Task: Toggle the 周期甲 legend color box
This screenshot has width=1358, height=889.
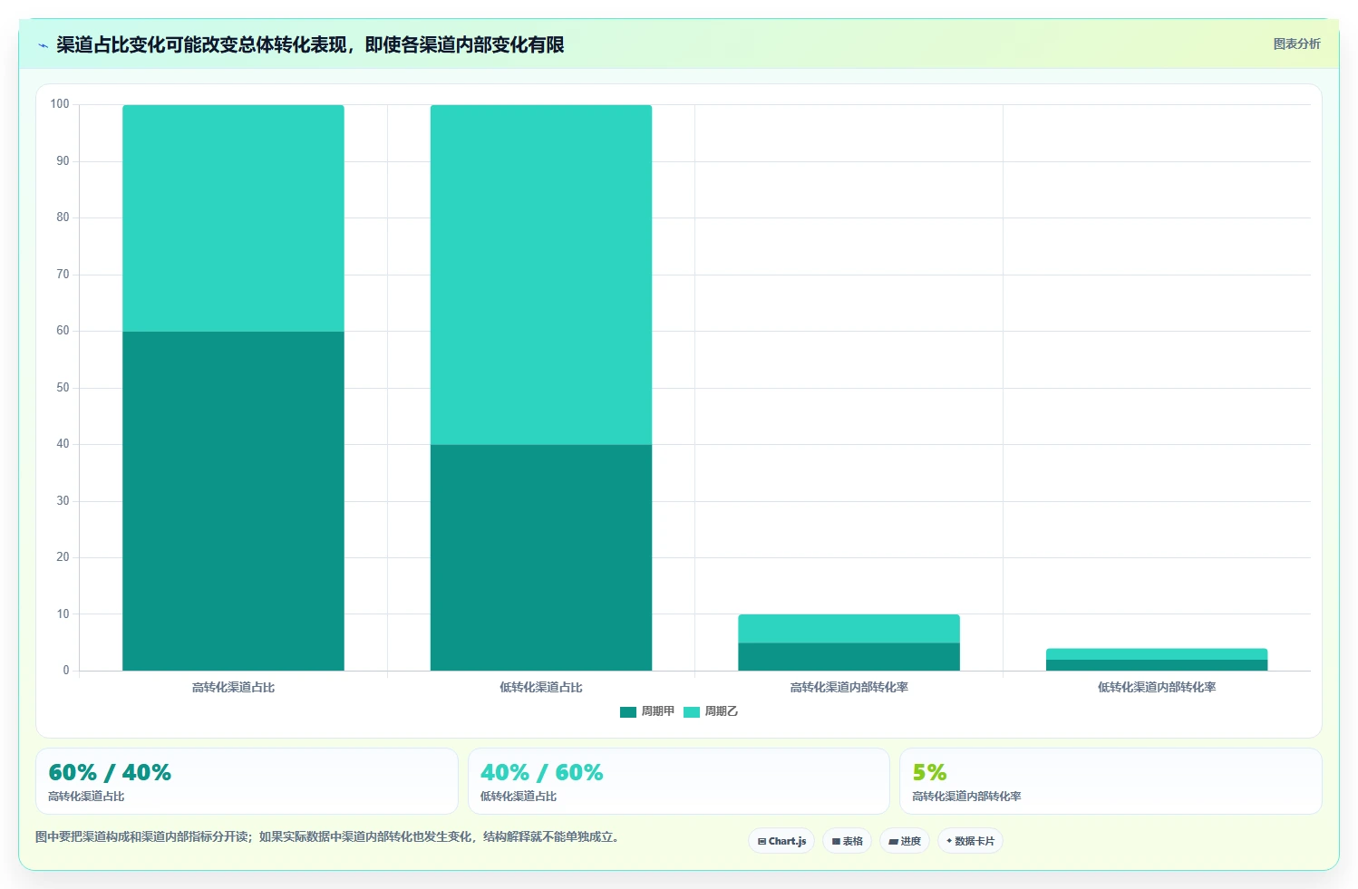Action: [628, 712]
